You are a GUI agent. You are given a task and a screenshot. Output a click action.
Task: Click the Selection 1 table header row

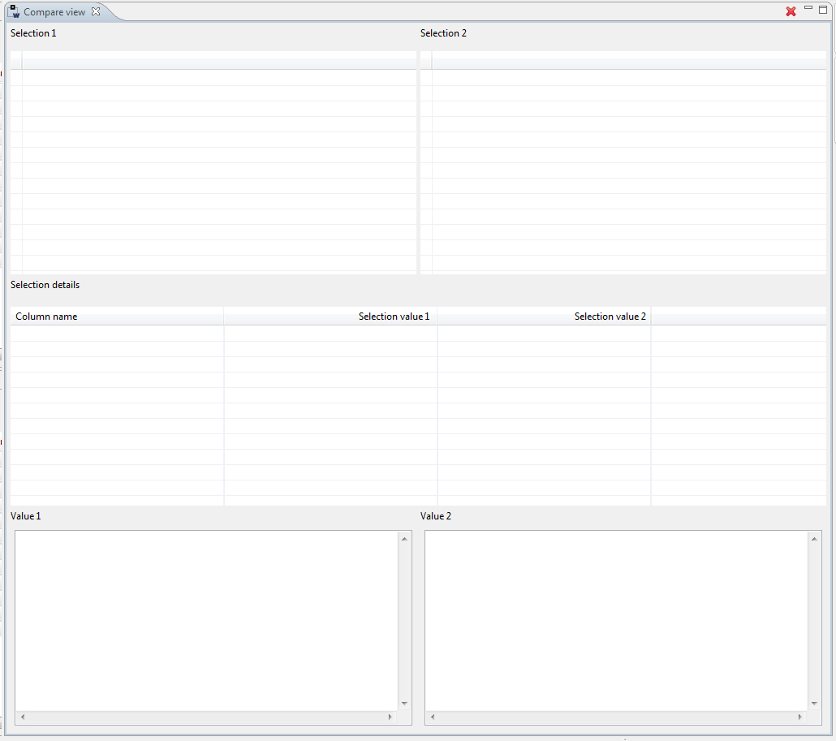pos(218,61)
